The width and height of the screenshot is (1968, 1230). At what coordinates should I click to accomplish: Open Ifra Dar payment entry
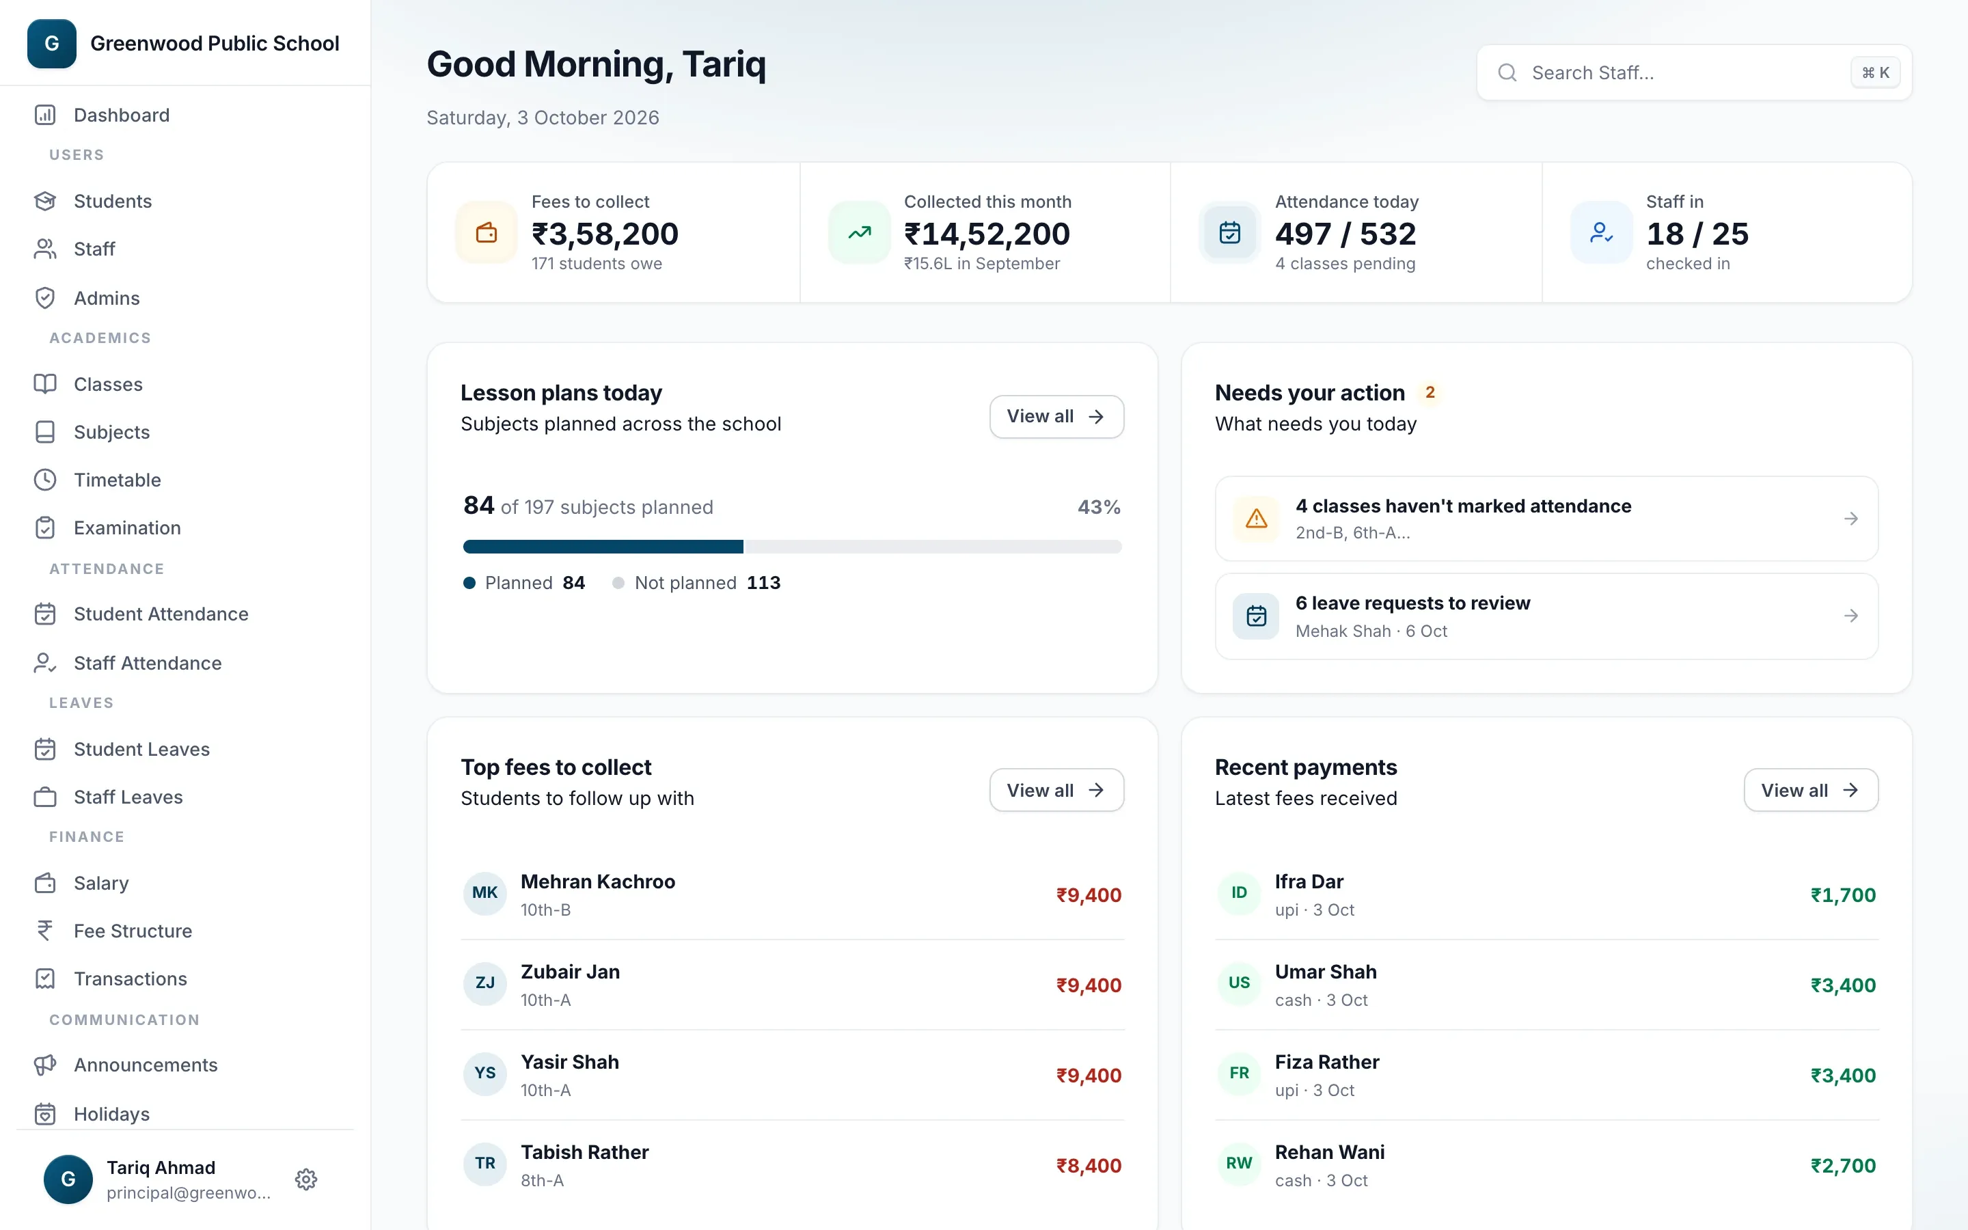(1547, 895)
